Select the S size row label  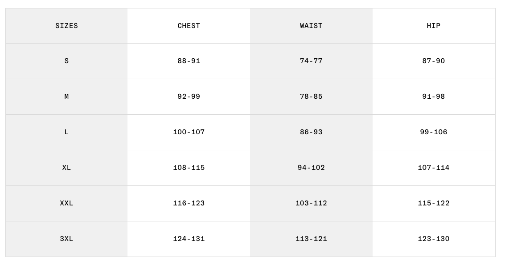tap(66, 61)
